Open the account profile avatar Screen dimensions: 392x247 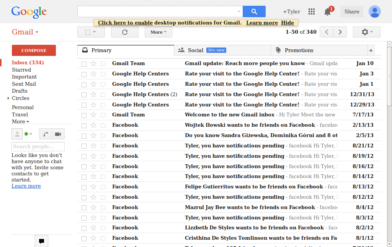point(374,11)
